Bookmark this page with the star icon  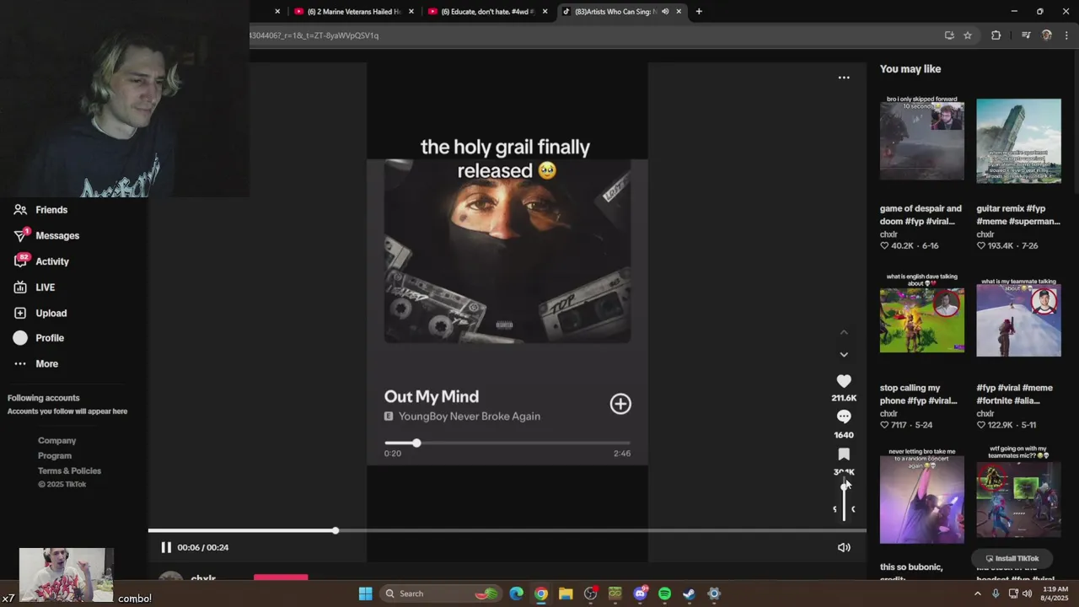point(968,35)
